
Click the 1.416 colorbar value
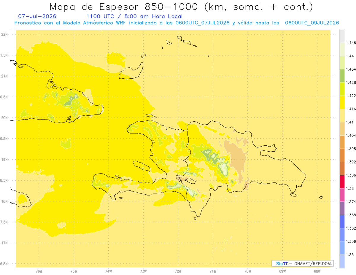coord(351,109)
